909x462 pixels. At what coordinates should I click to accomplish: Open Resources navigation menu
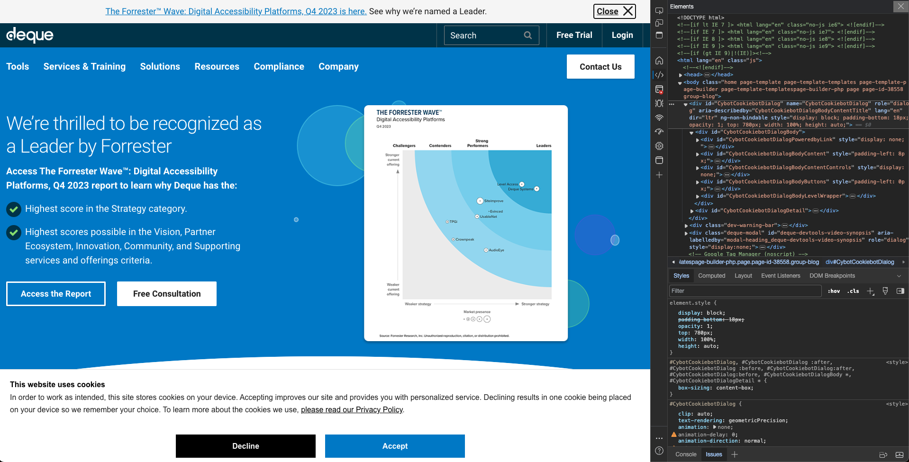click(217, 66)
